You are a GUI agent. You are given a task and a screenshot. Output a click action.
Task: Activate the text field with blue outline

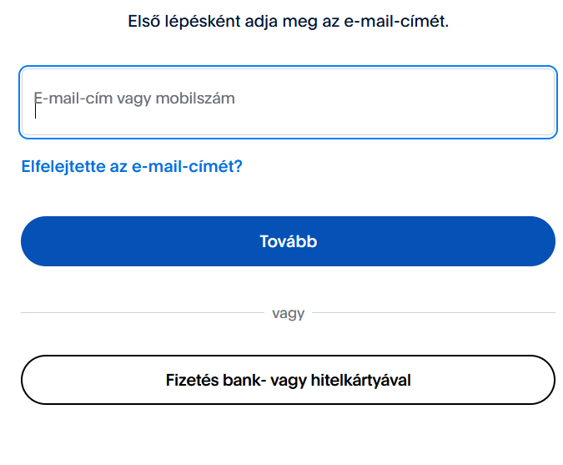point(288,102)
